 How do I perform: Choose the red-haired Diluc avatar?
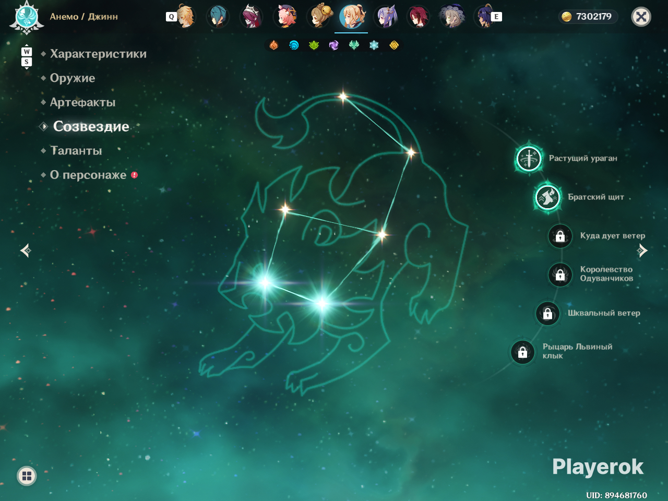point(418,17)
